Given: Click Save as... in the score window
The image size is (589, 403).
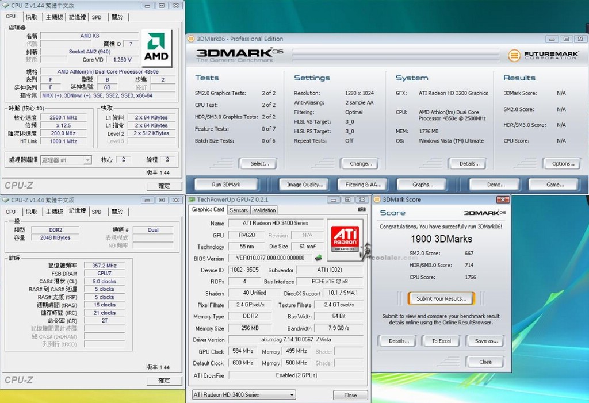Looking at the screenshot, I should [x=485, y=341].
